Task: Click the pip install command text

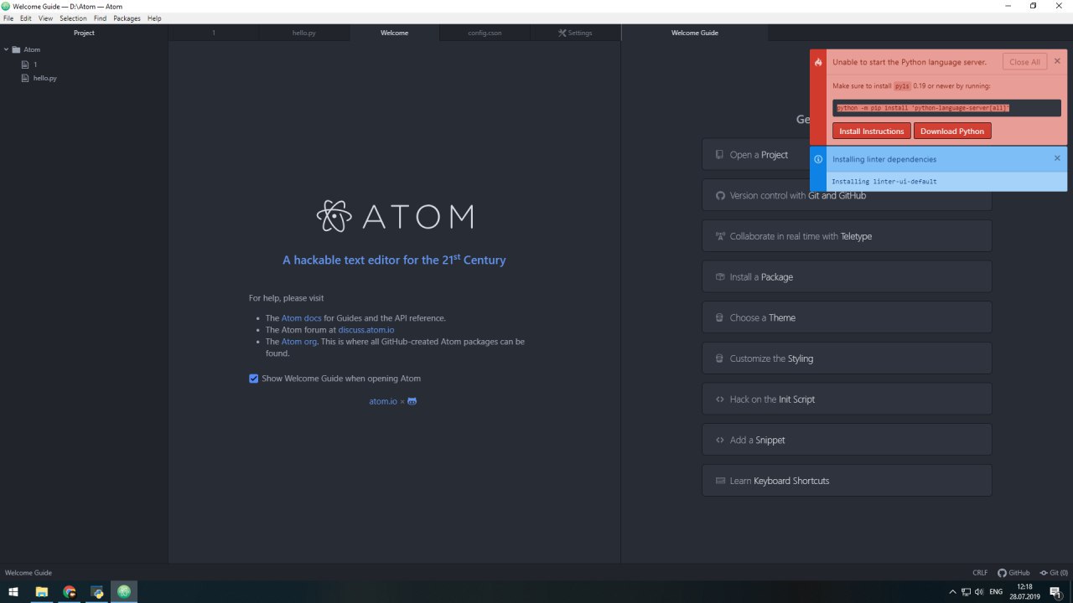Action: (x=923, y=108)
